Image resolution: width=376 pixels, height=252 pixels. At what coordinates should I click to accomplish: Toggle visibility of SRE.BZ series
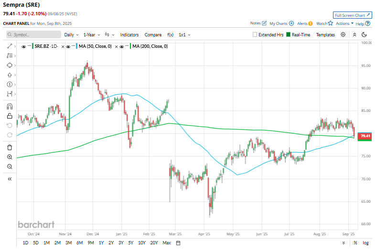click(x=23, y=46)
